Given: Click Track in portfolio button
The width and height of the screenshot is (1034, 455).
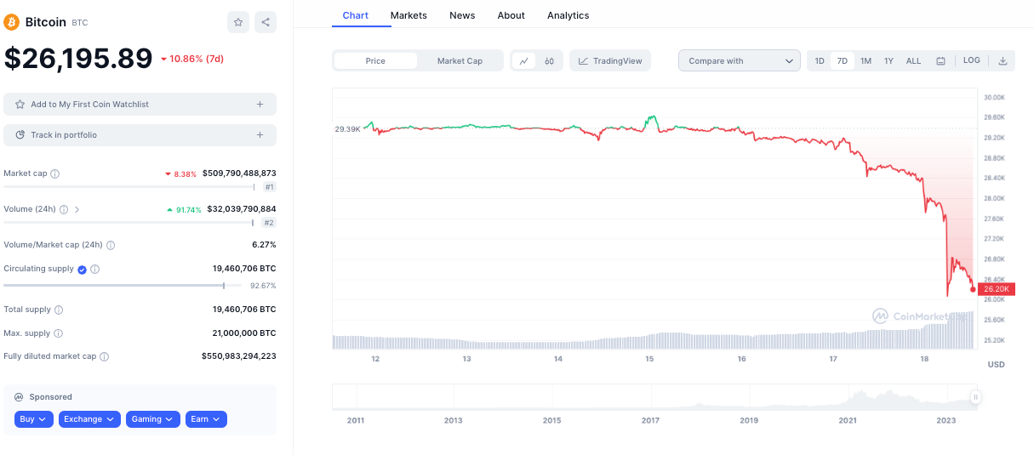Looking at the screenshot, I should tap(140, 134).
